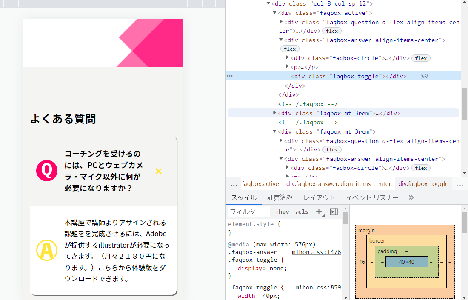Expand the collapsed faqbox mt-3rem div

coord(274,113)
